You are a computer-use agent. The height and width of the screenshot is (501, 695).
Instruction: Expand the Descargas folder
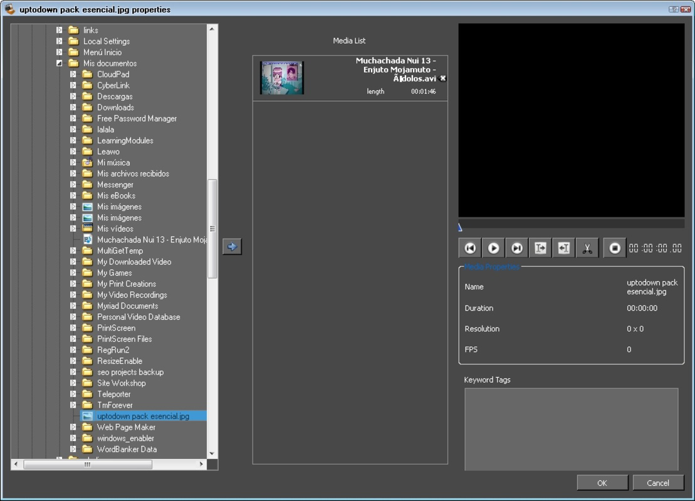(73, 96)
